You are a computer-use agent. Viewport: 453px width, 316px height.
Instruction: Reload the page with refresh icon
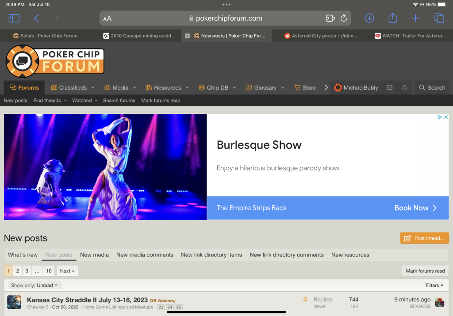pos(343,18)
